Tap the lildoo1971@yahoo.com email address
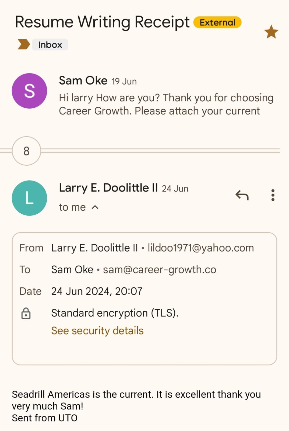289x431 pixels. point(201,248)
